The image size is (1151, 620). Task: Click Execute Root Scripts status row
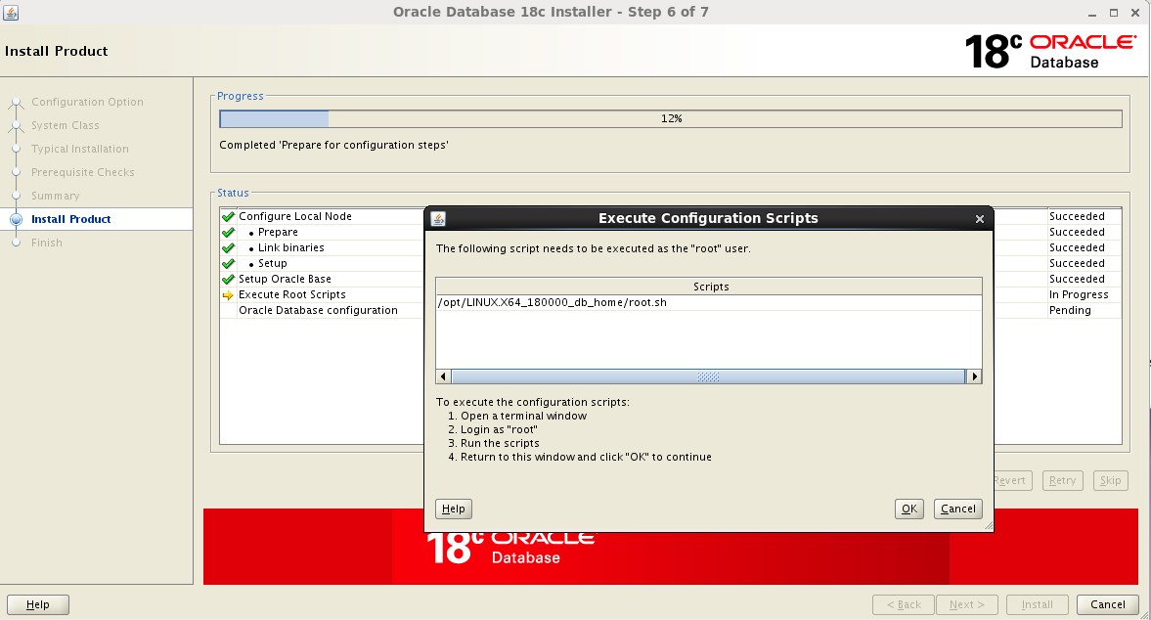click(292, 295)
